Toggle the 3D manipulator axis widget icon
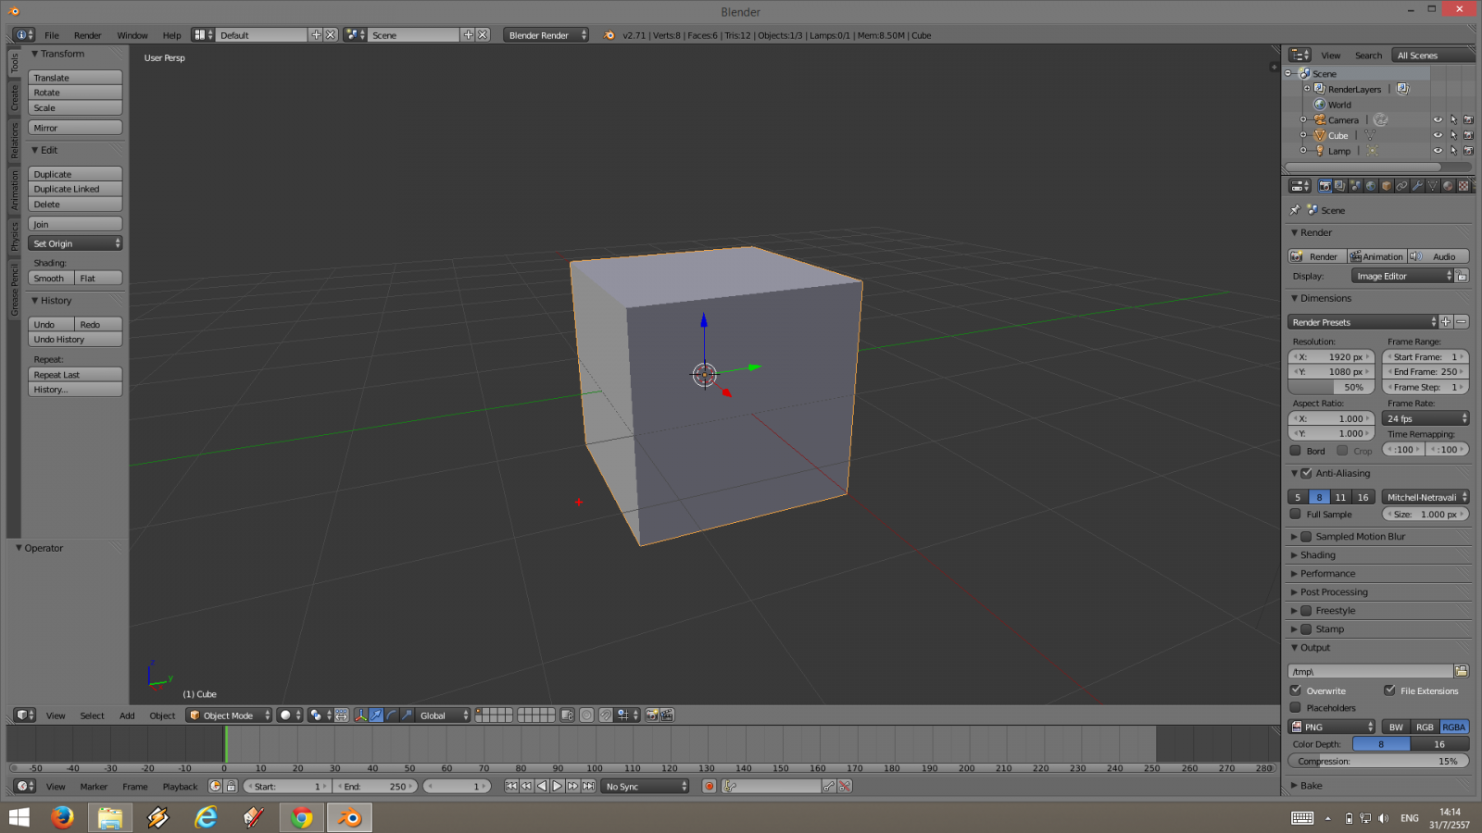The image size is (1482, 833). pyautogui.click(x=360, y=715)
